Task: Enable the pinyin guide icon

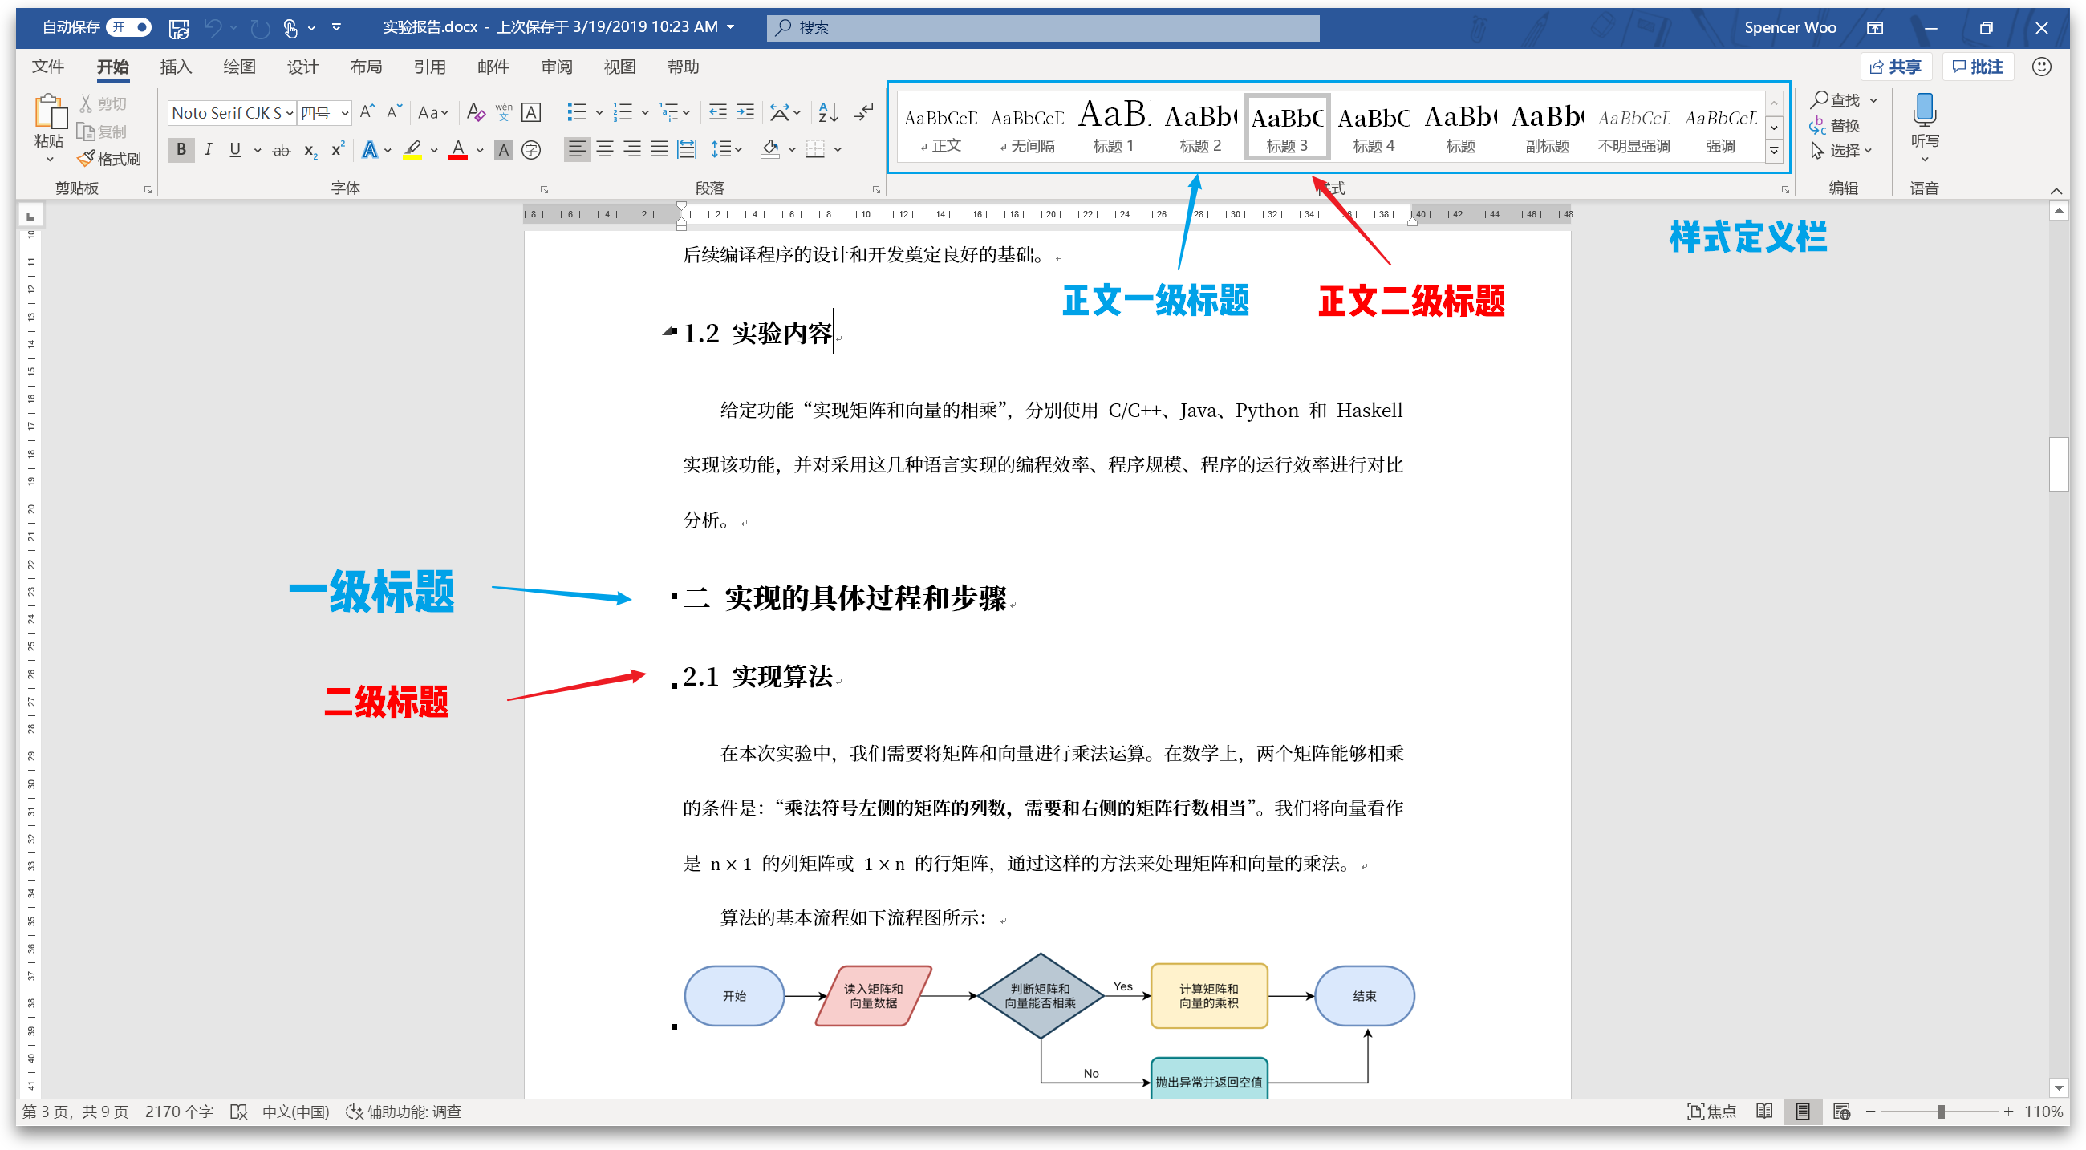Action: coord(504,112)
